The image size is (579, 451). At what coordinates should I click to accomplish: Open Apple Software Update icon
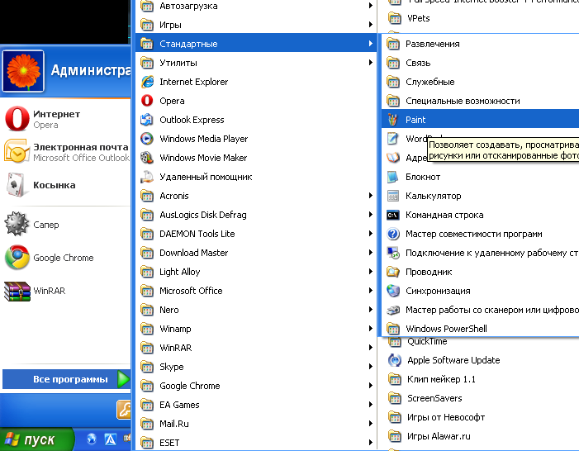394,360
